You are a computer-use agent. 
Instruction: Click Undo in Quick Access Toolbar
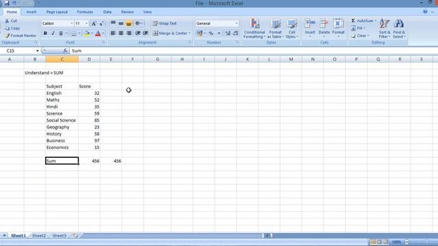pos(14,3)
